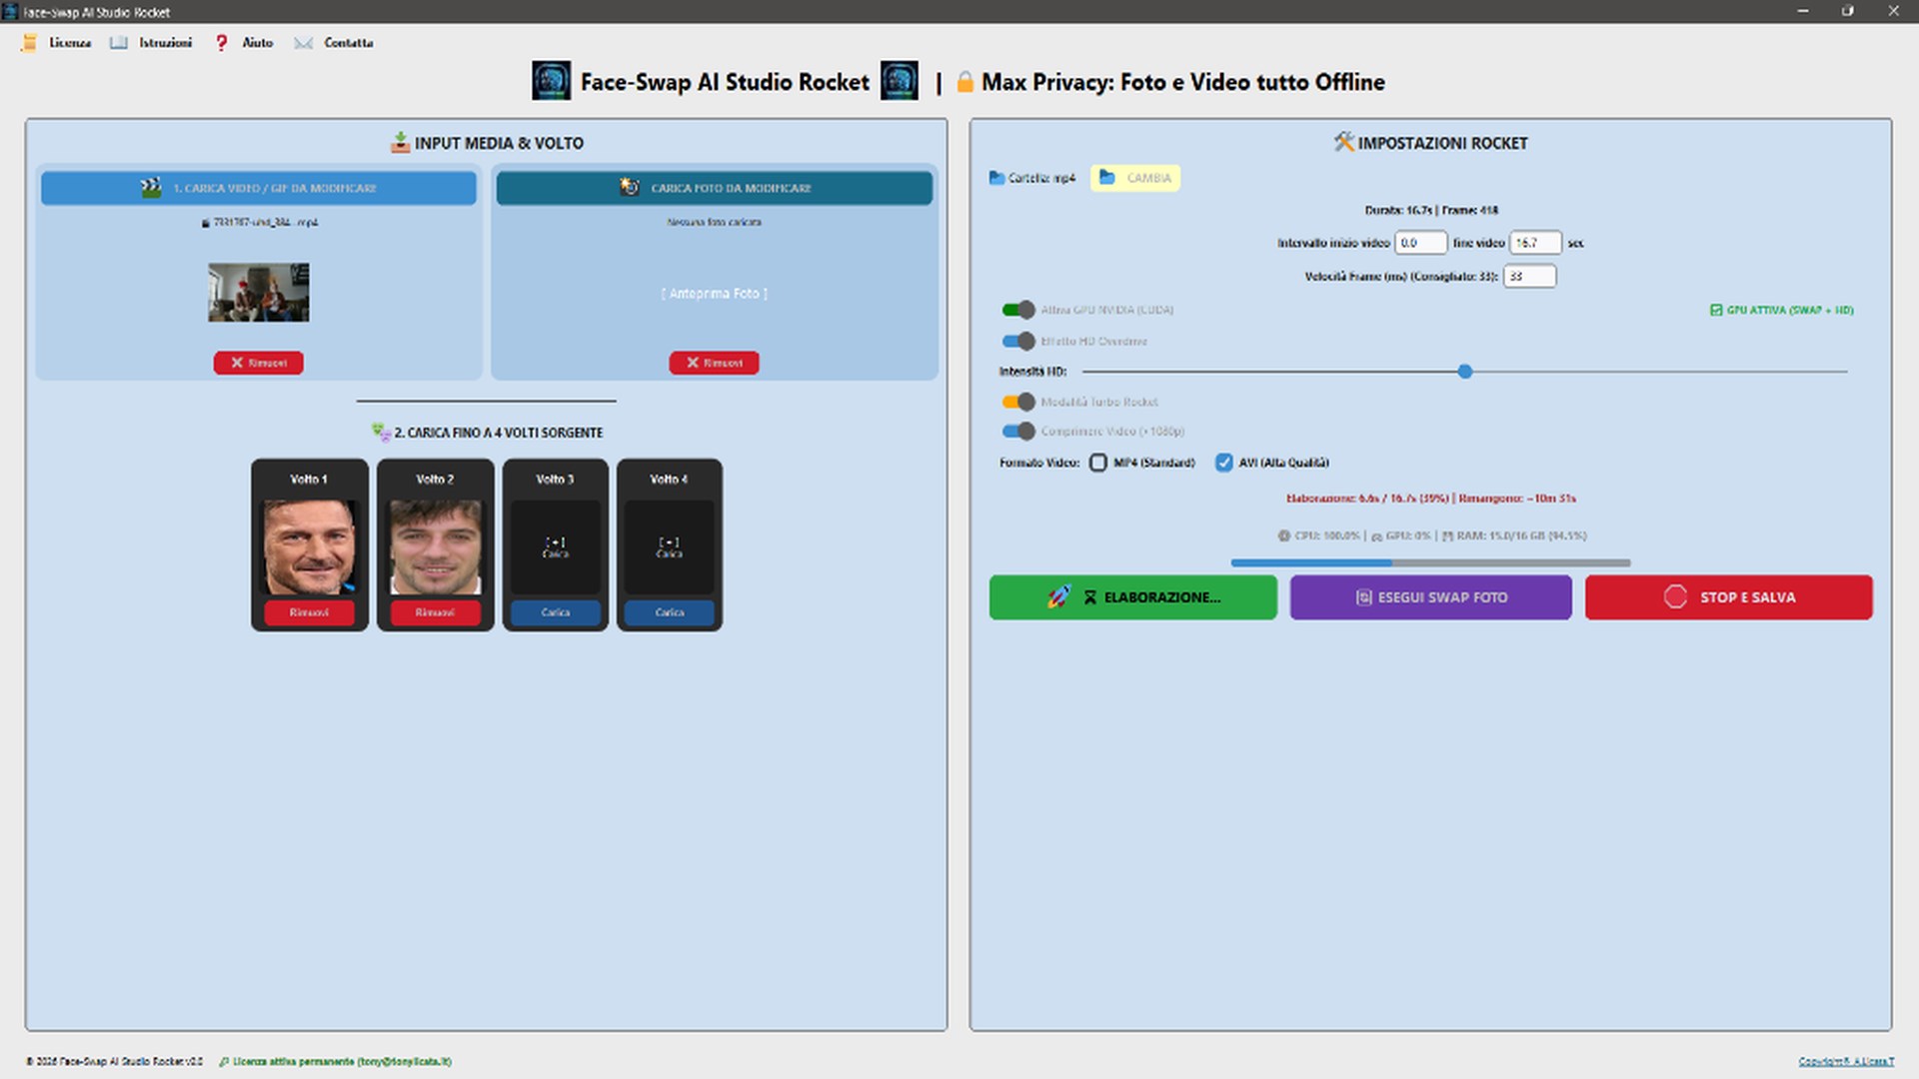Screen dimensions: 1919x1079
Task: Open the loaded video thumbnail preview
Action: [259, 293]
